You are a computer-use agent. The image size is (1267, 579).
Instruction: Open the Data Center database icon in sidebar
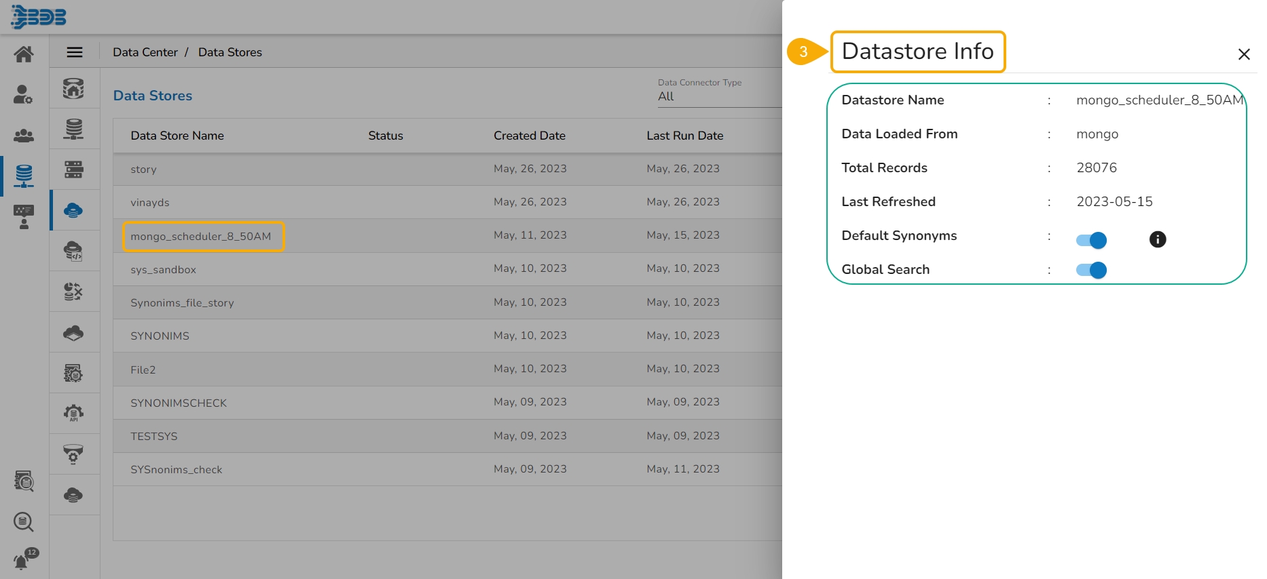tap(24, 176)
